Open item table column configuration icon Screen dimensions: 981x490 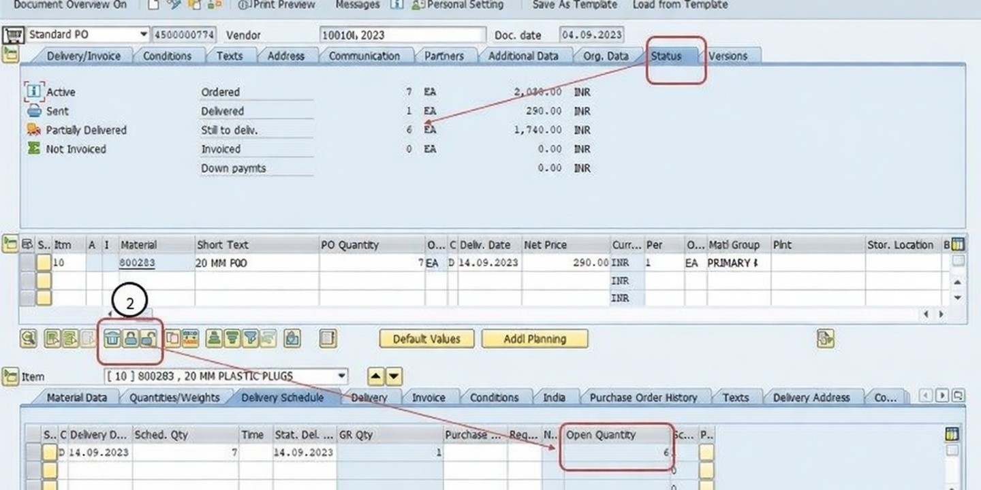pyautogui.click(x=958, y=244)
